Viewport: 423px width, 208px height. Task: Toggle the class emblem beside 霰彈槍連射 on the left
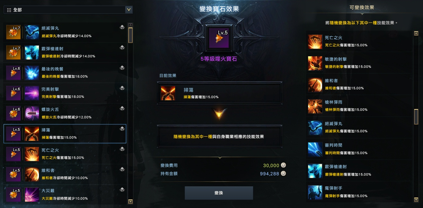[122, 47]
